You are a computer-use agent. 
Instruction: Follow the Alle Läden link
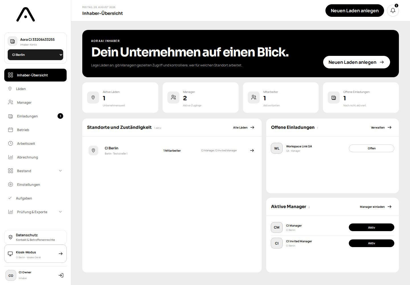(x=244, y=127)
